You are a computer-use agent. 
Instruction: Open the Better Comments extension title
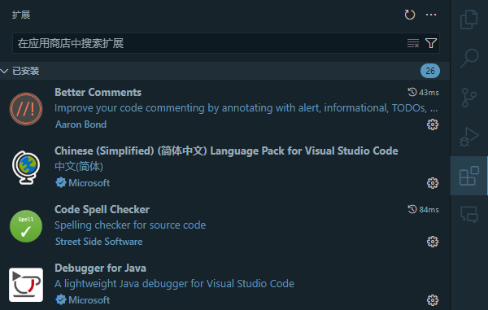[x=98, y=93]
